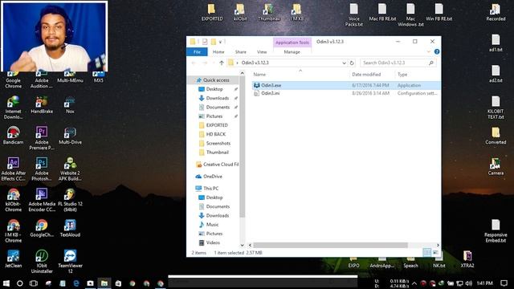Open the Converted folder on desktop

496,136
